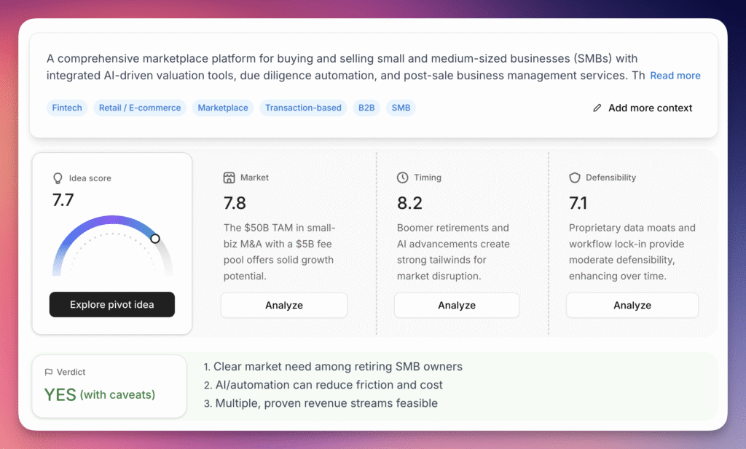Click the Timing clock icon
This screenshot has height=449, width=746.
pos(402,178)
